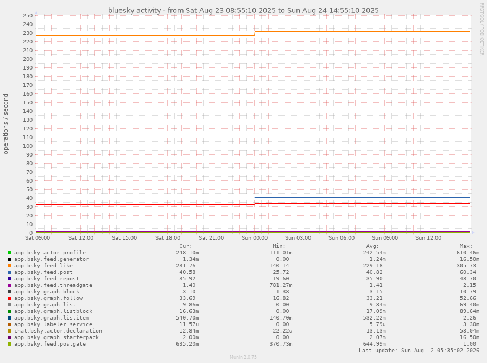
Task: Click the 'Last update' timestamp text
Action: point(419,351)
